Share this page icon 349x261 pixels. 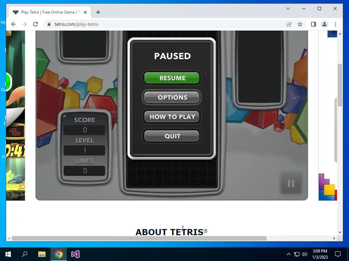point(289,24)
